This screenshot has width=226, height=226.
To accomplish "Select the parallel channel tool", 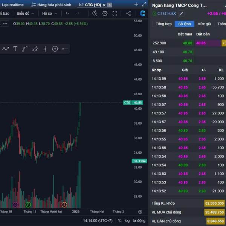I will coord(35,49).
